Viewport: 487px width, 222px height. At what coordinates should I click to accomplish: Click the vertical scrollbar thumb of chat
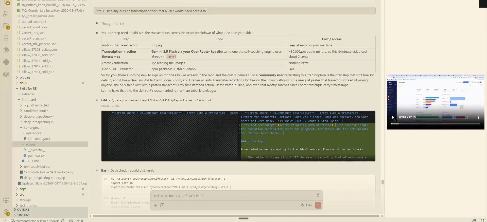382,182
